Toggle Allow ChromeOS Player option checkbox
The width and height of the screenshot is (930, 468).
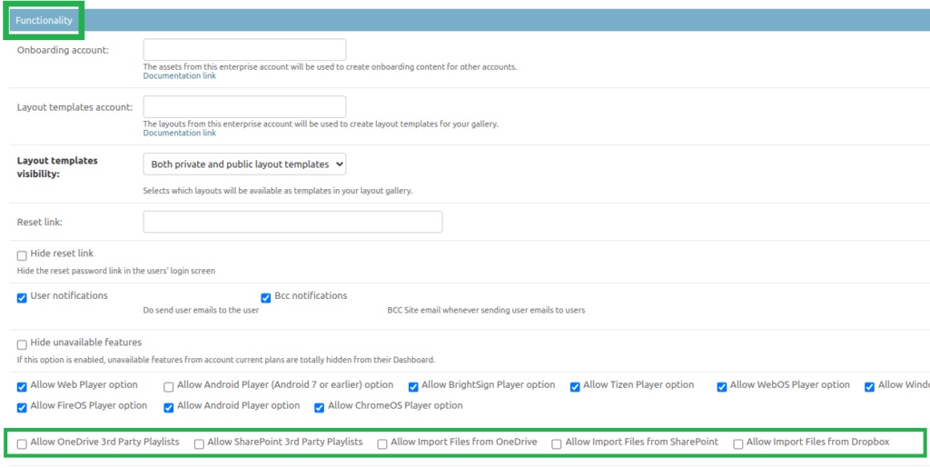(x=320, y=407)
